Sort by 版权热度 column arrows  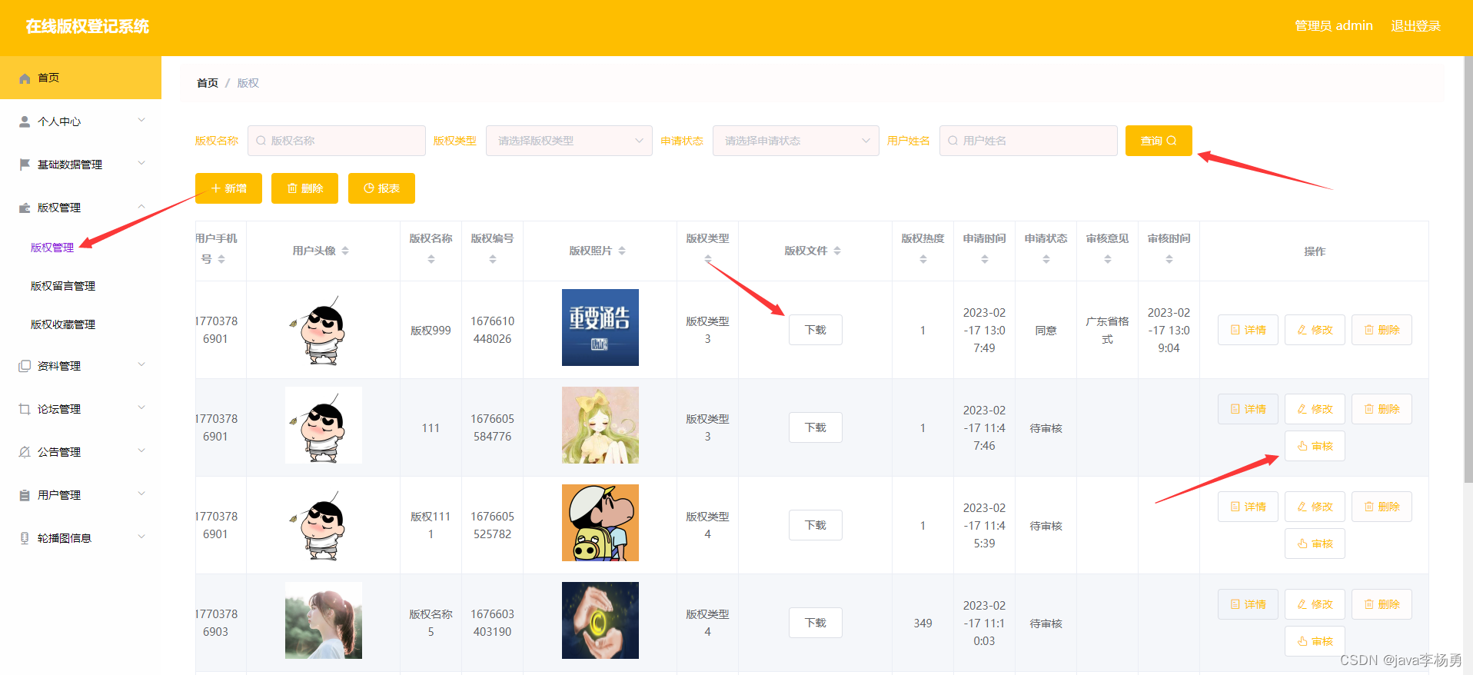coord(923,259)
